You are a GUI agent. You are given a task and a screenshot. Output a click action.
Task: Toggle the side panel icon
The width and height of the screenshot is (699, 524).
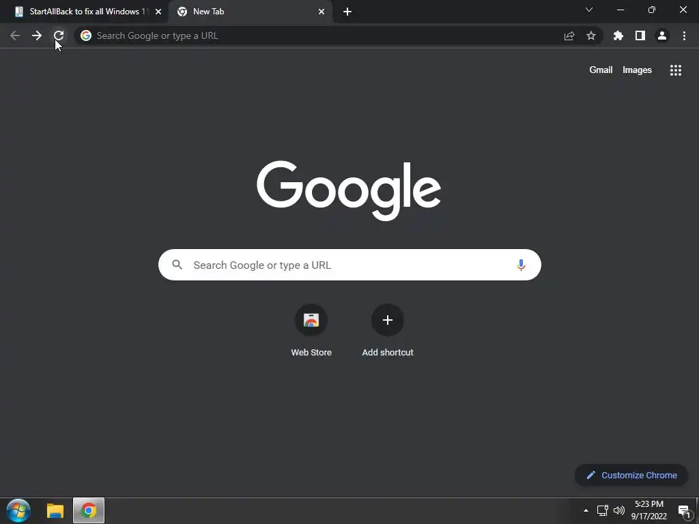click(x=640, y=35)
